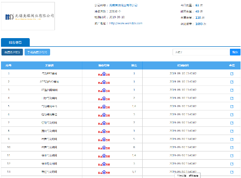The height and width of the screenshot is (178, 241).
Task: Open the view icon in row 4
Action: point(232,98)
